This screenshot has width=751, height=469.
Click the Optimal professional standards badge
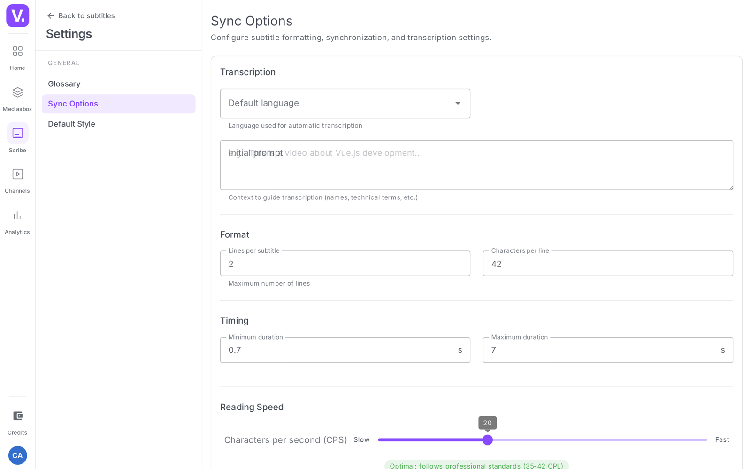[476, 465]
